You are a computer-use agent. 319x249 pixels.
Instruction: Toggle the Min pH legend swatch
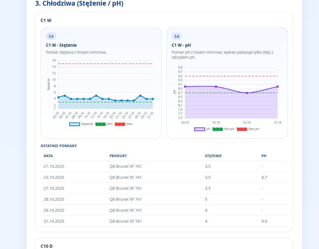(218, 129)
